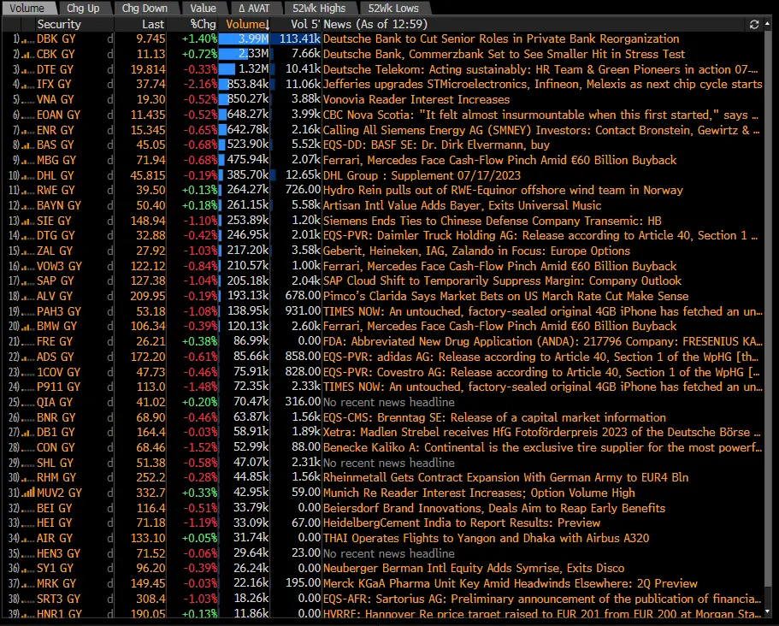Select the BAYN GY security ticker

pos(59,205)
